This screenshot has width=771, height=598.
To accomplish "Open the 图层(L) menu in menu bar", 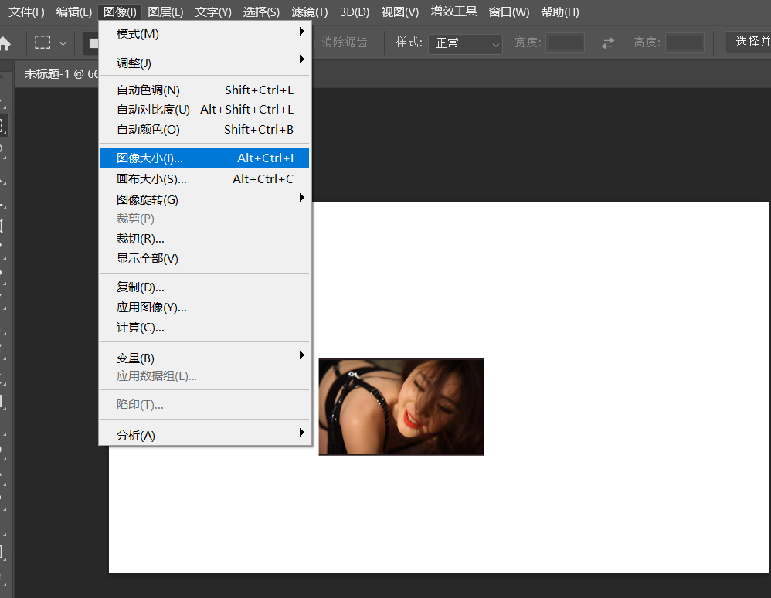I will pyautogui.click(x=165, y=12).
